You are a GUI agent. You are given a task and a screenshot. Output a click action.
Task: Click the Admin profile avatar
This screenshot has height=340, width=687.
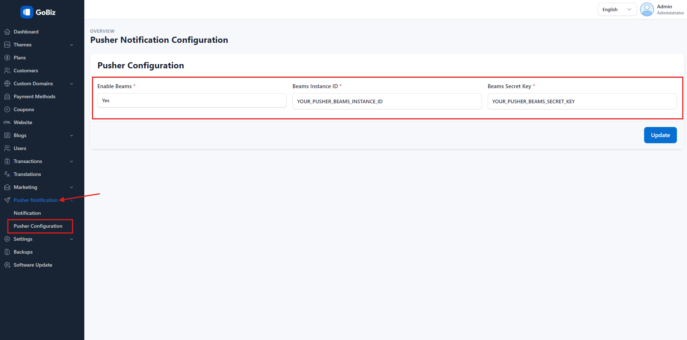[x=647, y=10]
